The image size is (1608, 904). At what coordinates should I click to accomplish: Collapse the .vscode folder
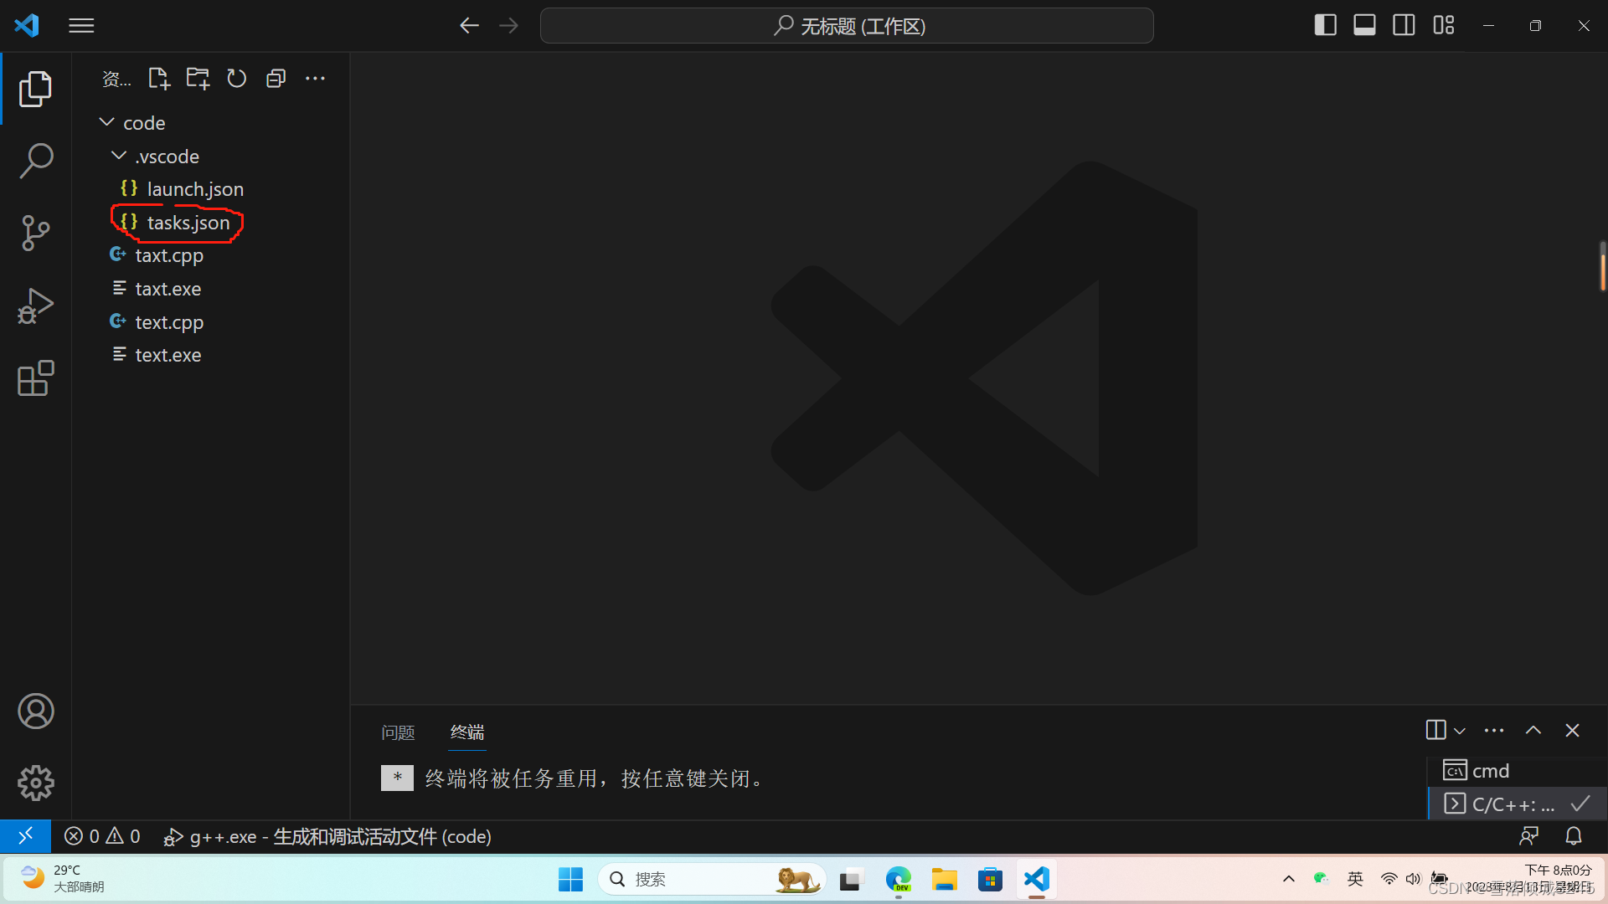pos(119,157)
